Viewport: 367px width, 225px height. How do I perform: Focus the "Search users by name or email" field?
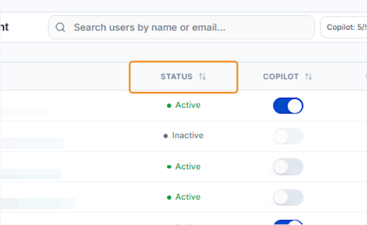click(181, 27)
